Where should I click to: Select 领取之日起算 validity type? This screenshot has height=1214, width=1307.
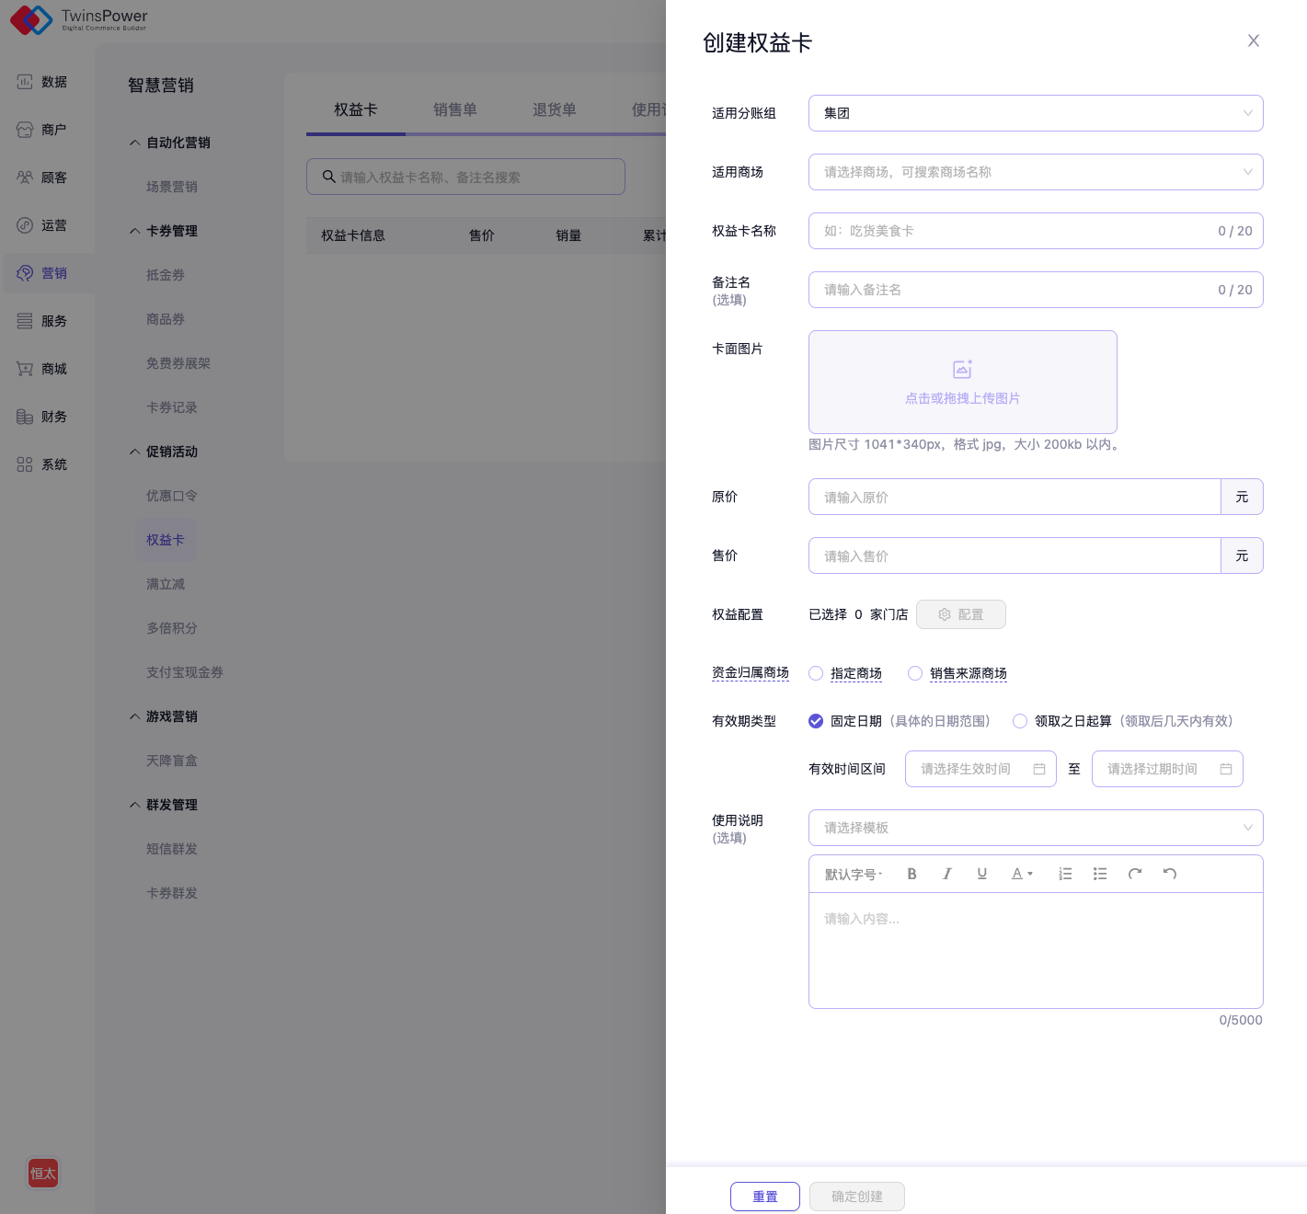[x=1020, y=721]
